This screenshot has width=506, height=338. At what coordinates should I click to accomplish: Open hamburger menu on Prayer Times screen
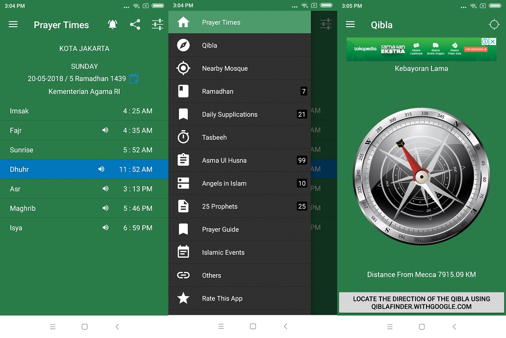(x=13, y=25)
